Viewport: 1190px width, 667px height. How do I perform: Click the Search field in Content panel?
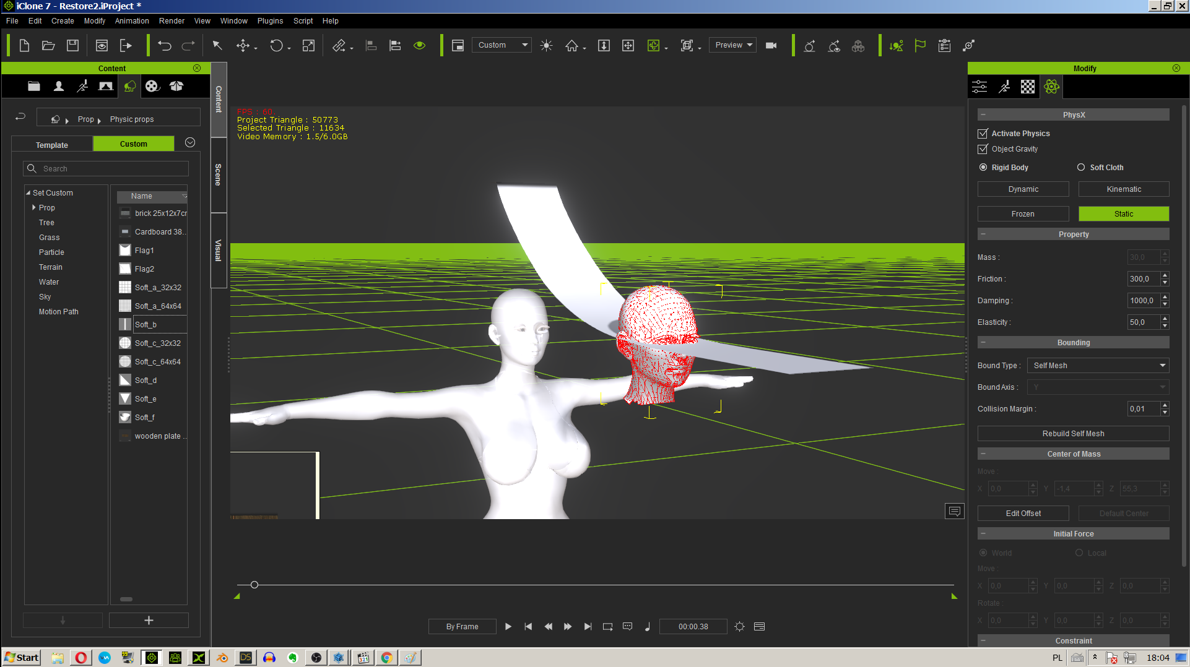pos(106,168)
